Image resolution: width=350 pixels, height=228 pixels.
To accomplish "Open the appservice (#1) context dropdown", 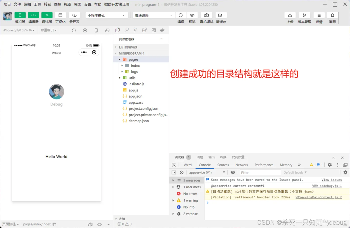I will click(207, 172).
